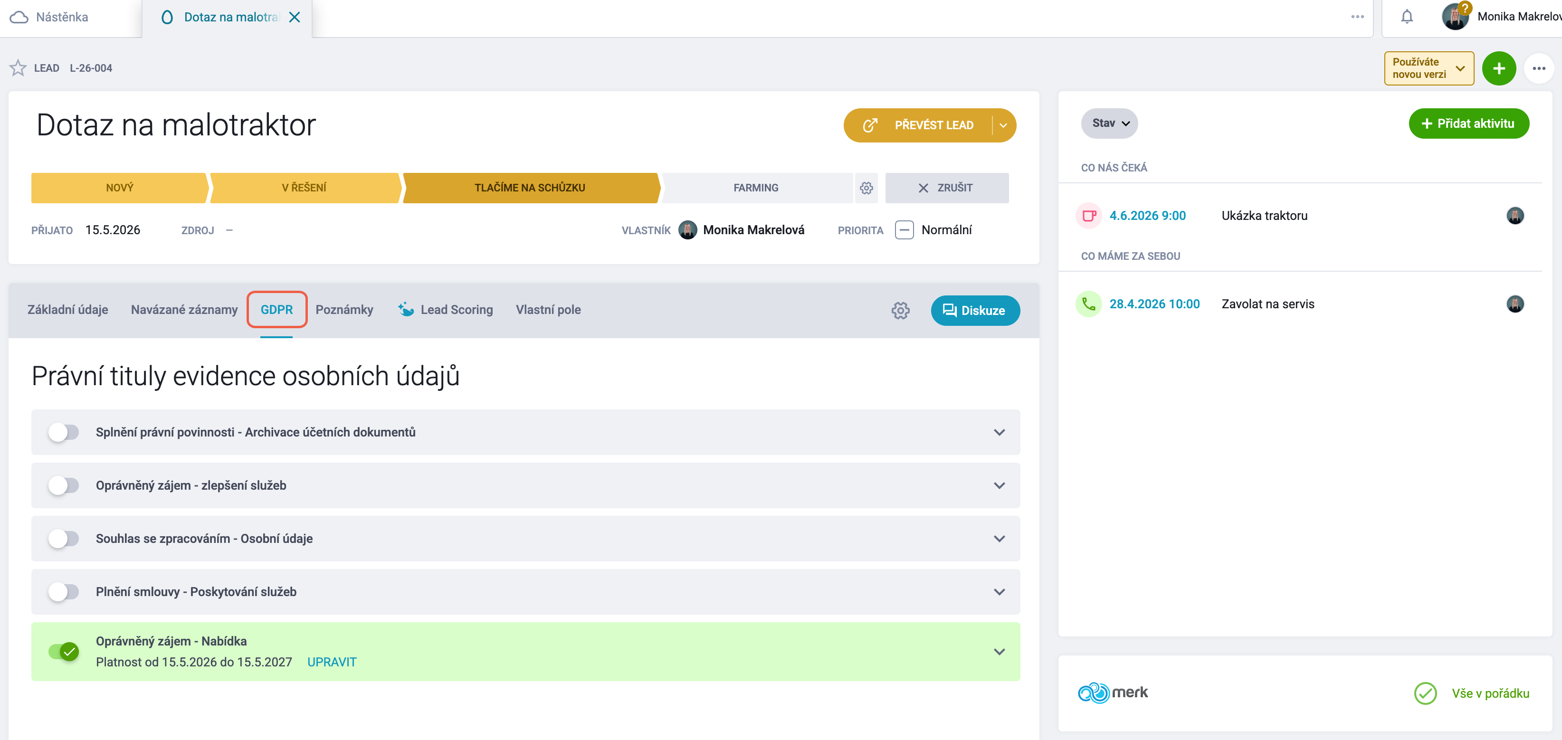Screen dimensions: 1562x740
Task: Disable Oprávněný zájem - Nabídka toggle
Action: coord(64,652)
